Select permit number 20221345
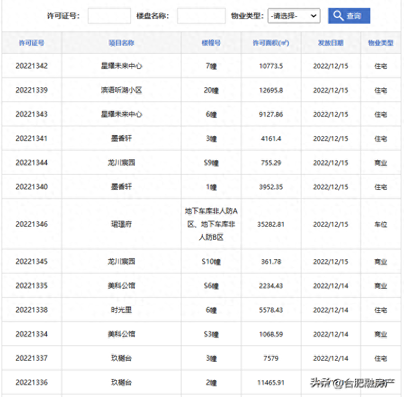404x397 pixels. [x=32, y=261]
